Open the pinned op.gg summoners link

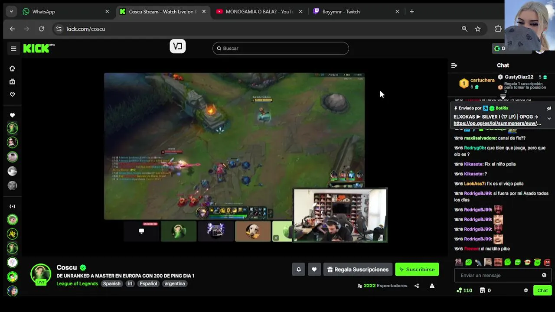[497, 123]
